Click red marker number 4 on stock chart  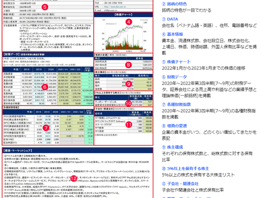tap(129, 22)
